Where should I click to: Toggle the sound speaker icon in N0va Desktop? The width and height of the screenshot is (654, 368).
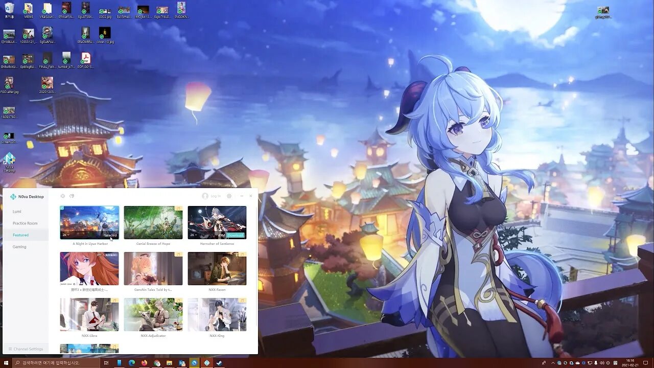point(63,196)
